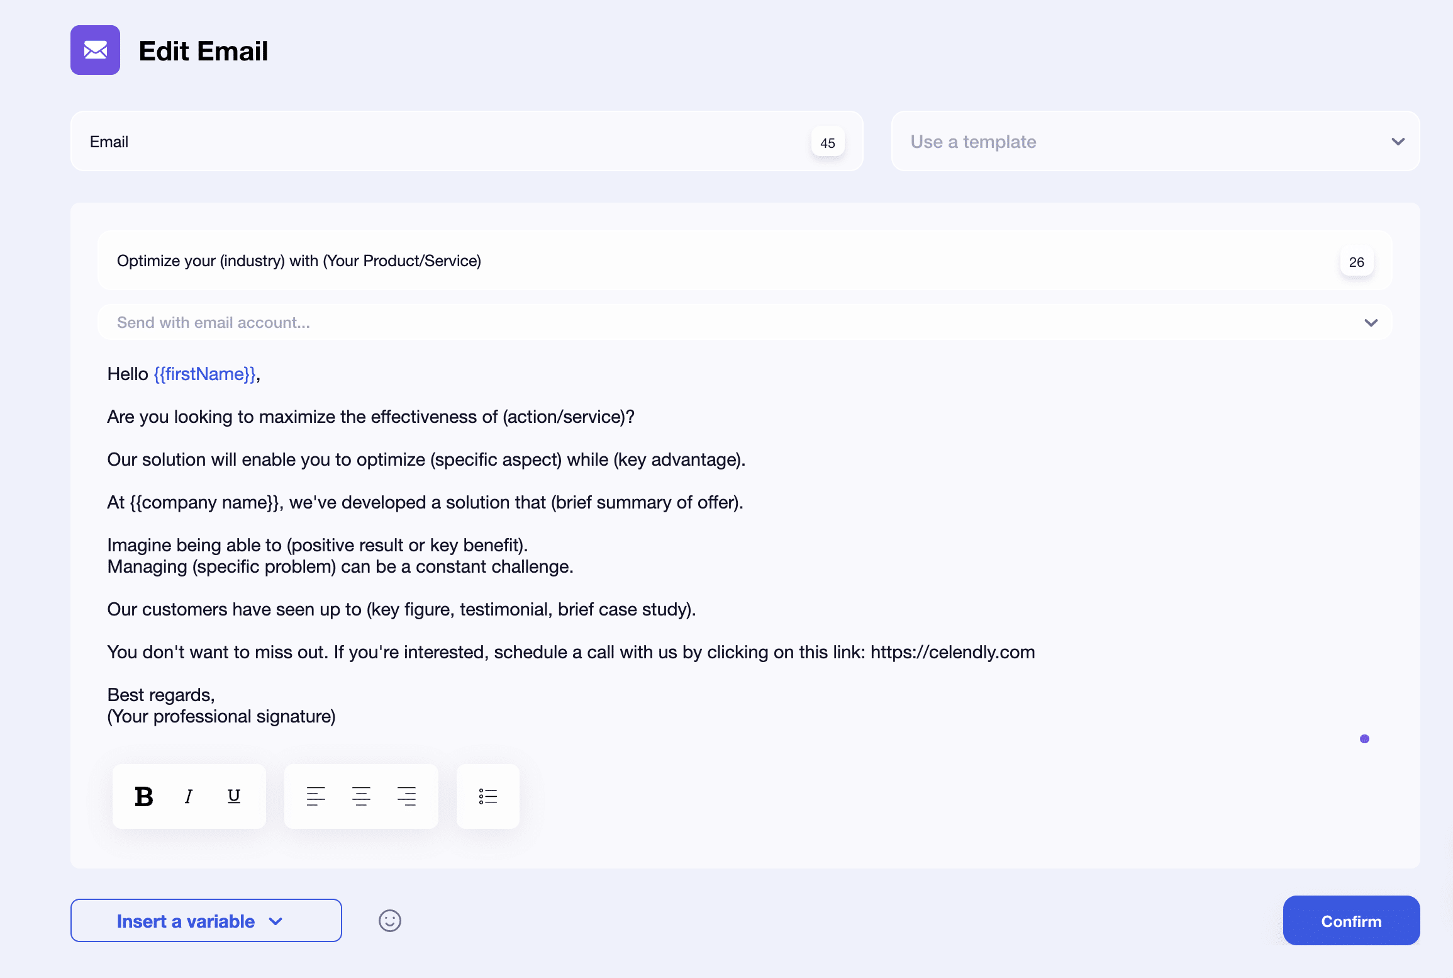Click the 'Confirm' button
This screenshot has height=978, width=1453.
[x=1352, y=920]
